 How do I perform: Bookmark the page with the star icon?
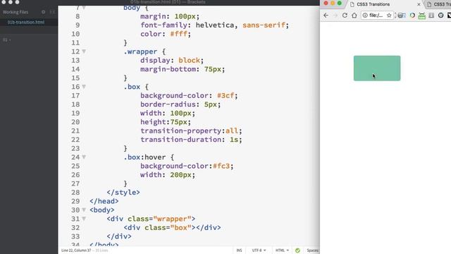click(x=389, y=16)
